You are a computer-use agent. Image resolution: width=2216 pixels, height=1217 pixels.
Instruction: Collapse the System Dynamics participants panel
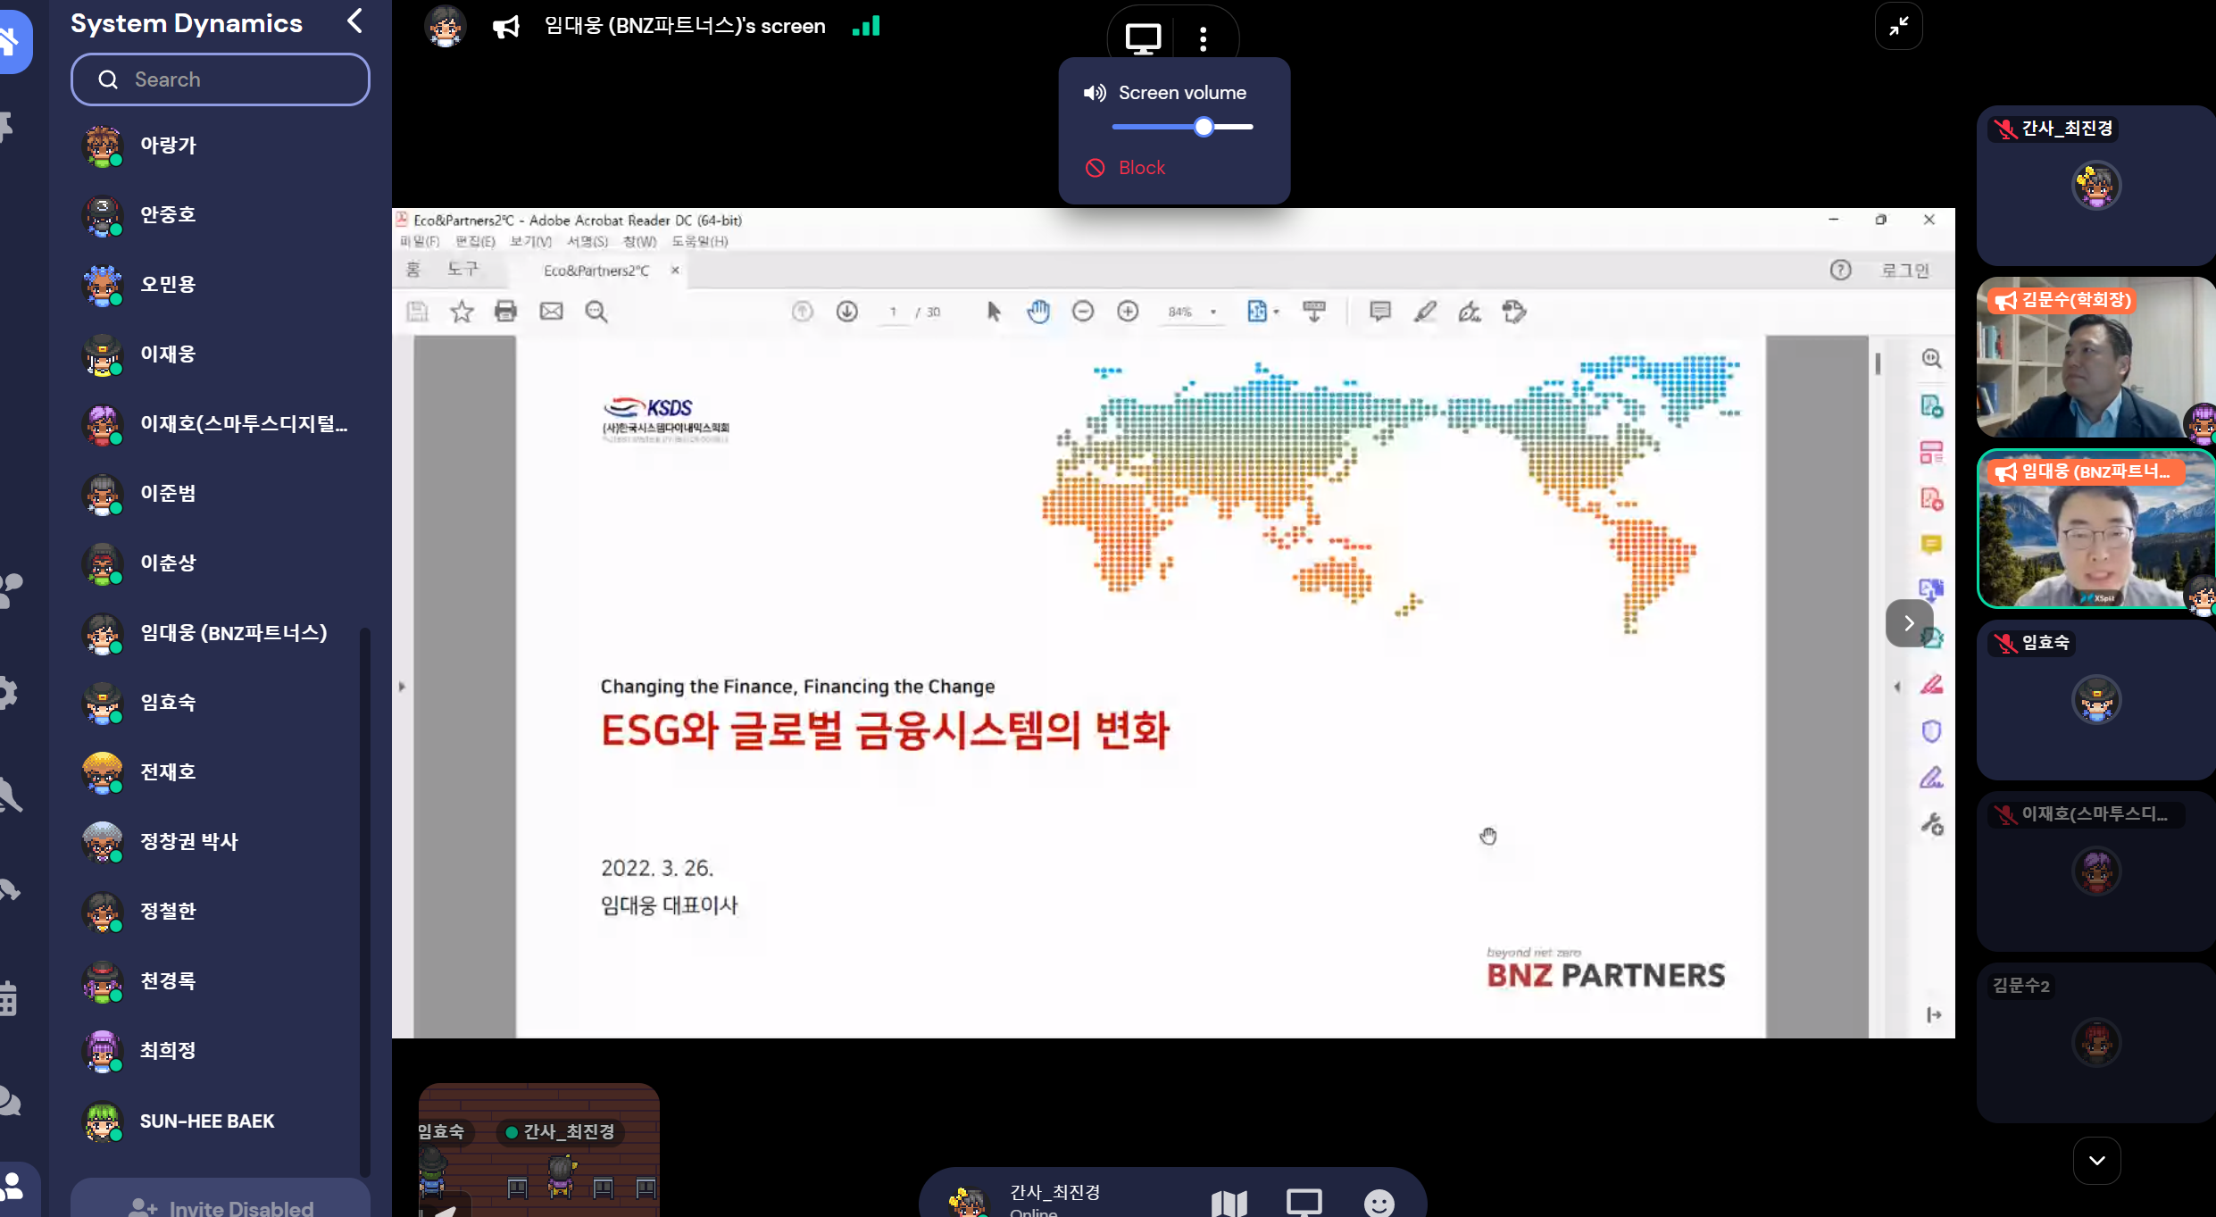[355, 21]
